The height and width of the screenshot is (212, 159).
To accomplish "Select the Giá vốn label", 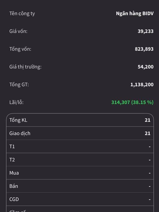I will click(x=18, y=31).
